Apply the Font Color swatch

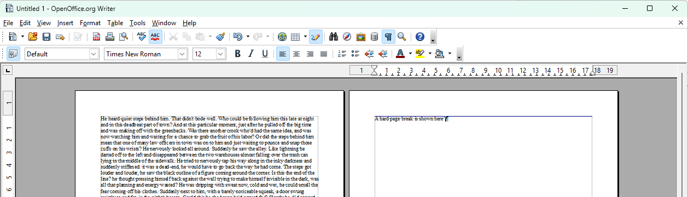coord(400,54)
